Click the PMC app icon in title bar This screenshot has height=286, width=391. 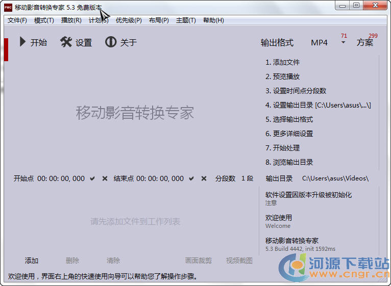click(8, 8)
